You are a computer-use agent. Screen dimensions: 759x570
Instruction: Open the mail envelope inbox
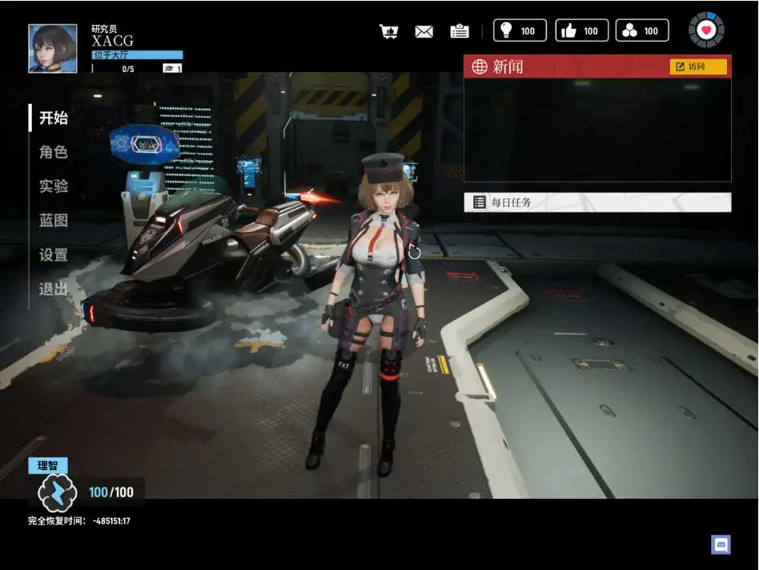[424, 31]
